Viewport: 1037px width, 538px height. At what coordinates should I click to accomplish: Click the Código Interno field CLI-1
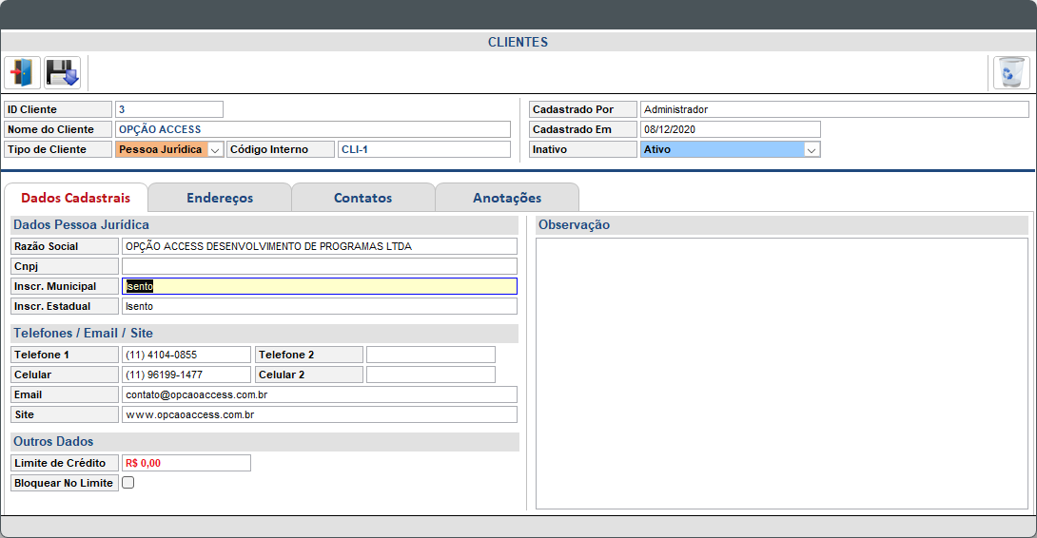(x=424, y=149)
